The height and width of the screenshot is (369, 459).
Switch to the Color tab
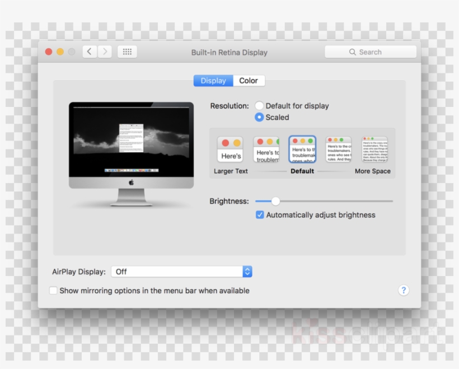[249, 81]
